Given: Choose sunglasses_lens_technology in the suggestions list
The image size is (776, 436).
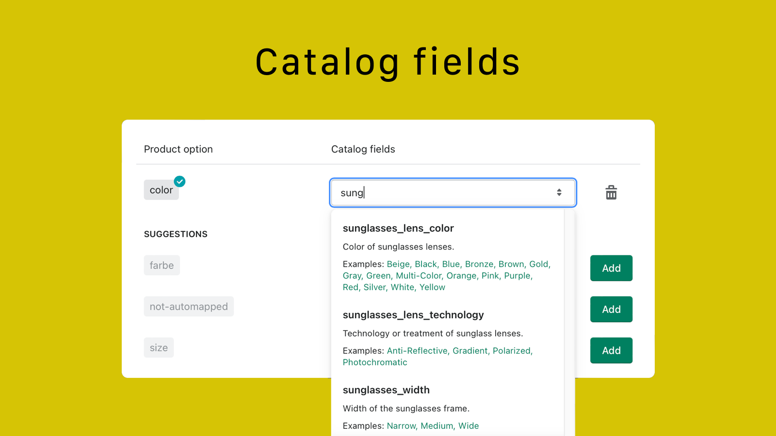Looking at the screenshot, I should [413, 314].
